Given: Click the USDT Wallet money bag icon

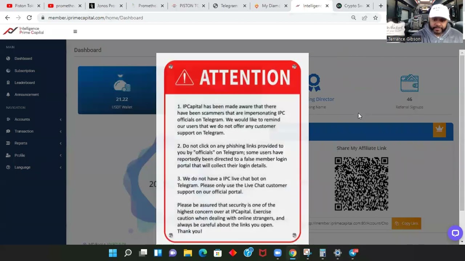Looking at the screenshot, I should click(x=122, y=83).
